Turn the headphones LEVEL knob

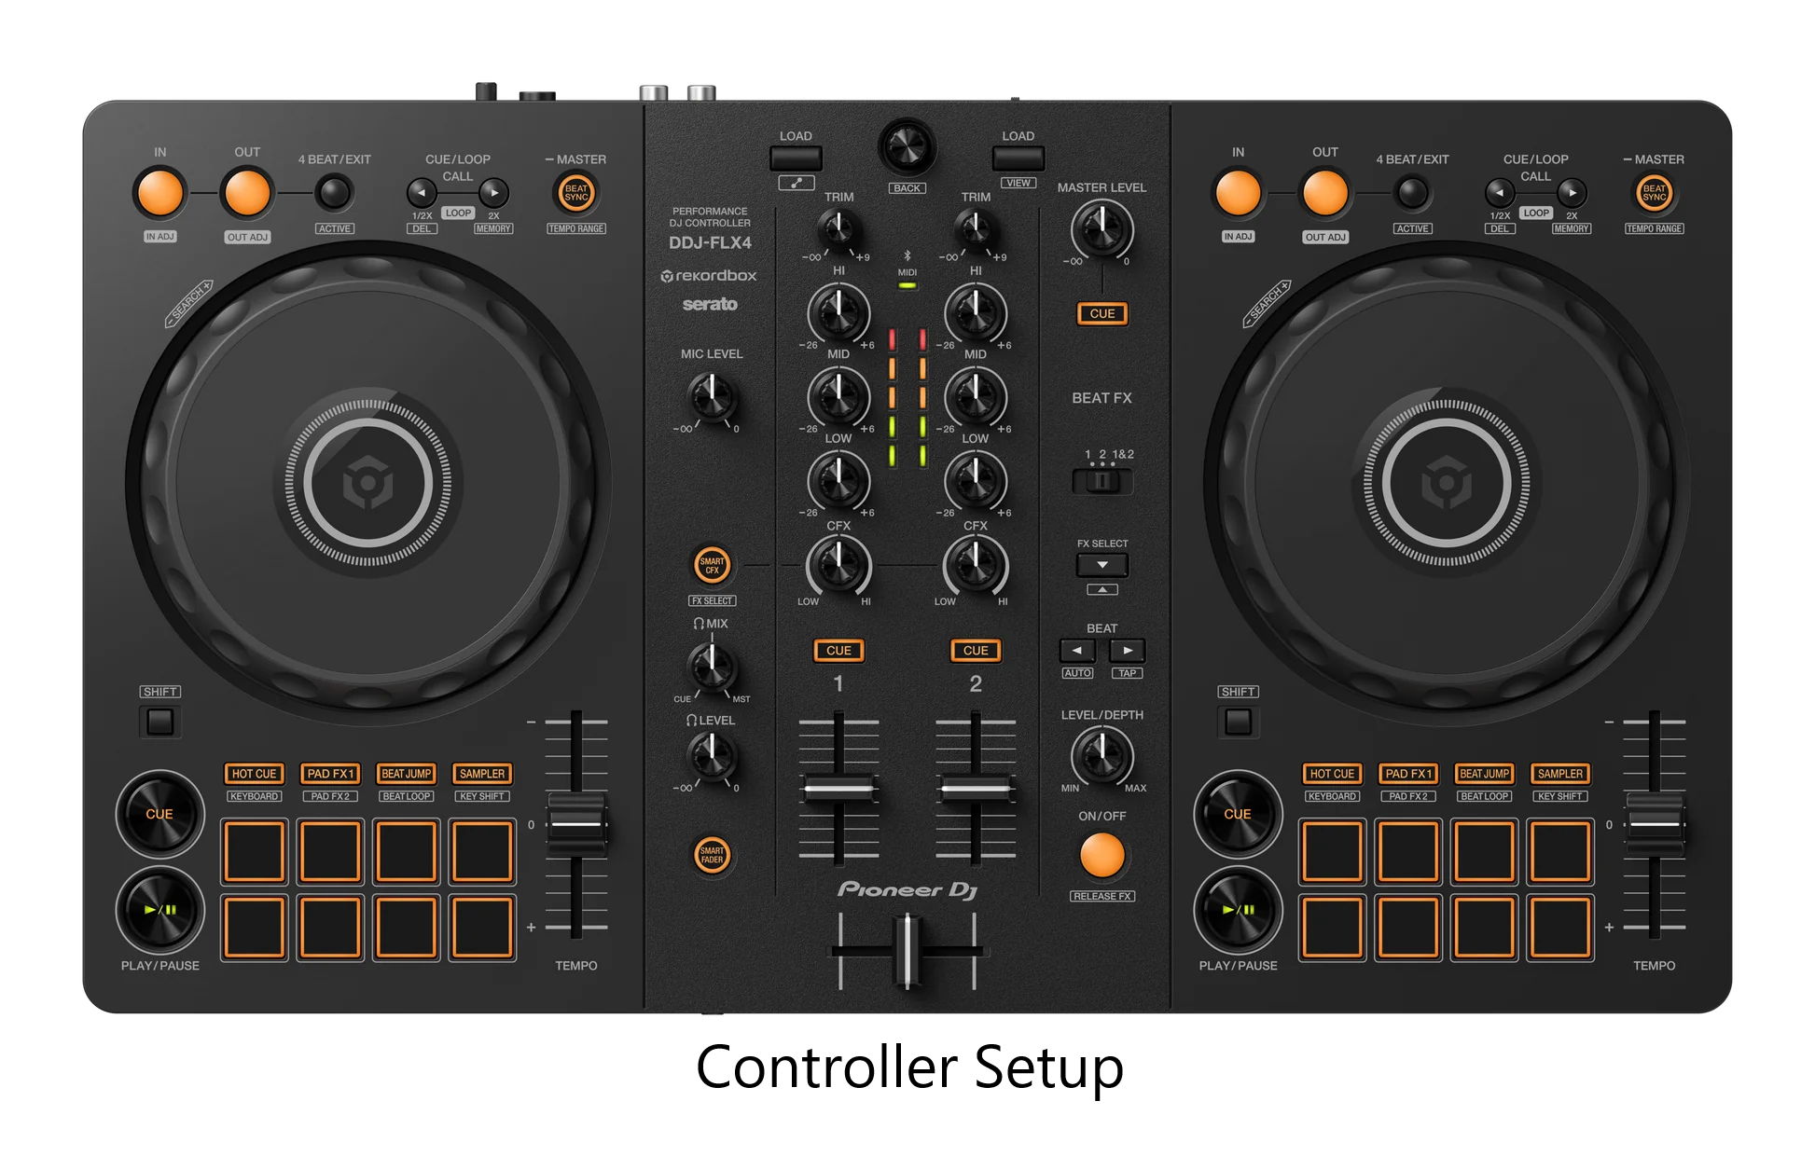click(712, 755)
